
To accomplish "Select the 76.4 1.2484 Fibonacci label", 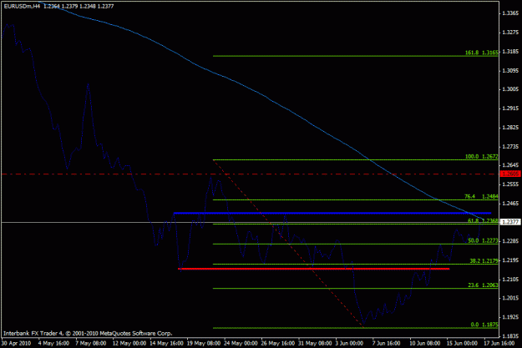I will click(481, 197).
